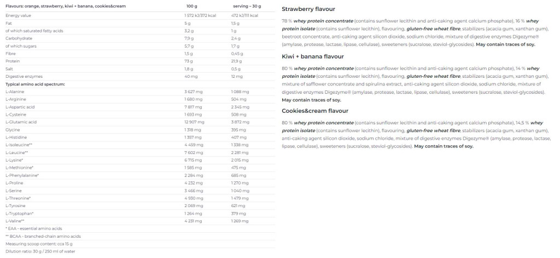The image size is (560, 258).
Task: Select the 'Measuring scoop content: cca 15 g' line
Action: tap(38, 243)
